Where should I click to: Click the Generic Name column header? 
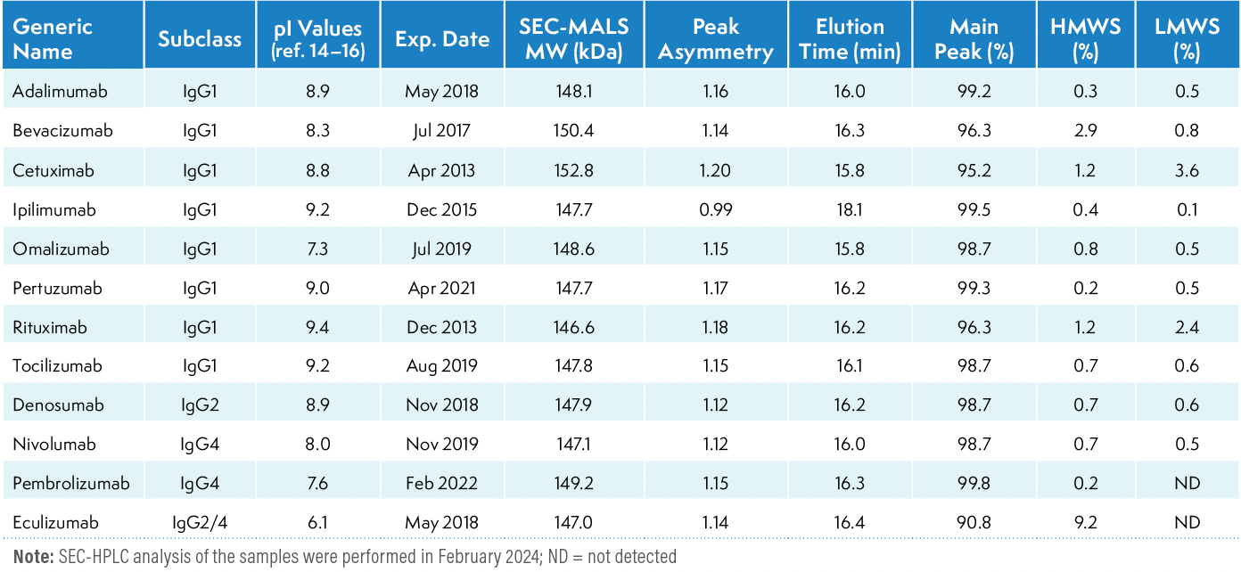[53, 38]
